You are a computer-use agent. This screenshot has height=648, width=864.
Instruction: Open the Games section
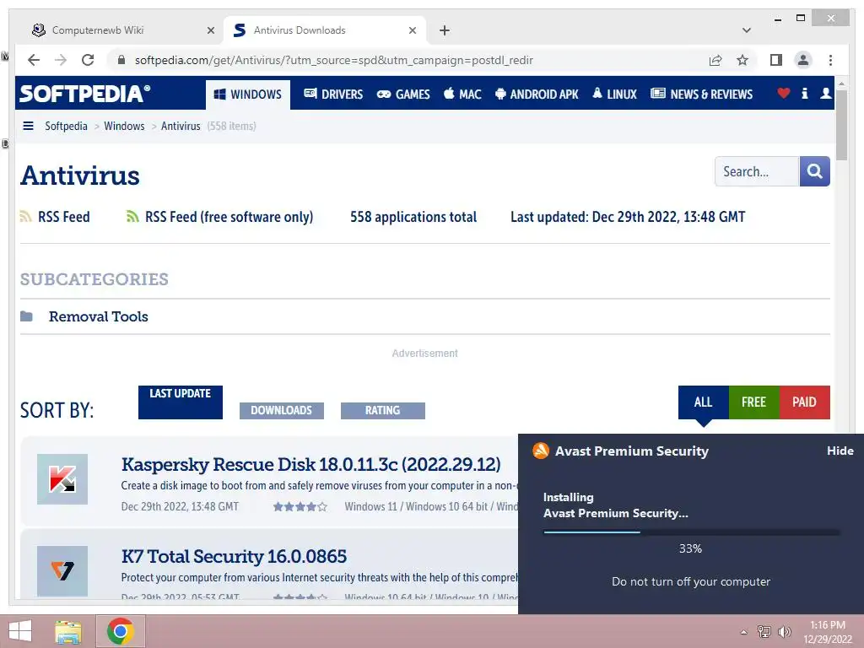(403, 94)
